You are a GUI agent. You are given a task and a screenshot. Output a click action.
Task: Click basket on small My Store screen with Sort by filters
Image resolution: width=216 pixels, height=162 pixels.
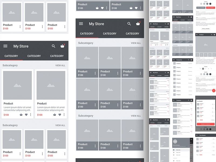tap(168, 120)
